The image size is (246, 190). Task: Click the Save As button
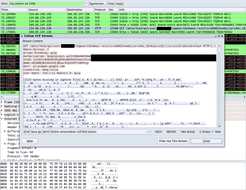click(x=36, y=132)
